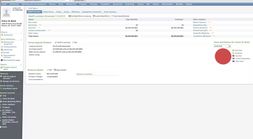Open the Analysis navigation menu
Image resolution: width=253 pixels, height=139 pixels.
156,4
